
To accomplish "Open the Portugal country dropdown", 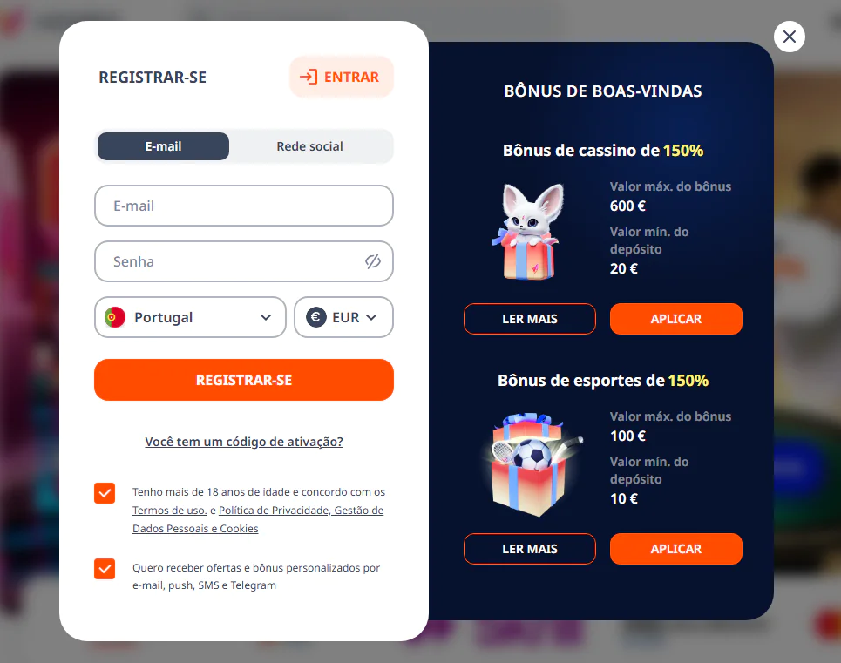I will point(190,317).
